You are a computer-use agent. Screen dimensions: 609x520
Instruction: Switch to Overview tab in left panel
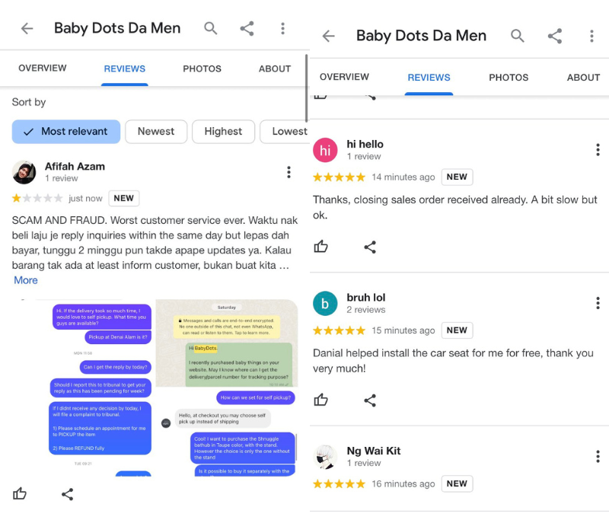(43, 68)
